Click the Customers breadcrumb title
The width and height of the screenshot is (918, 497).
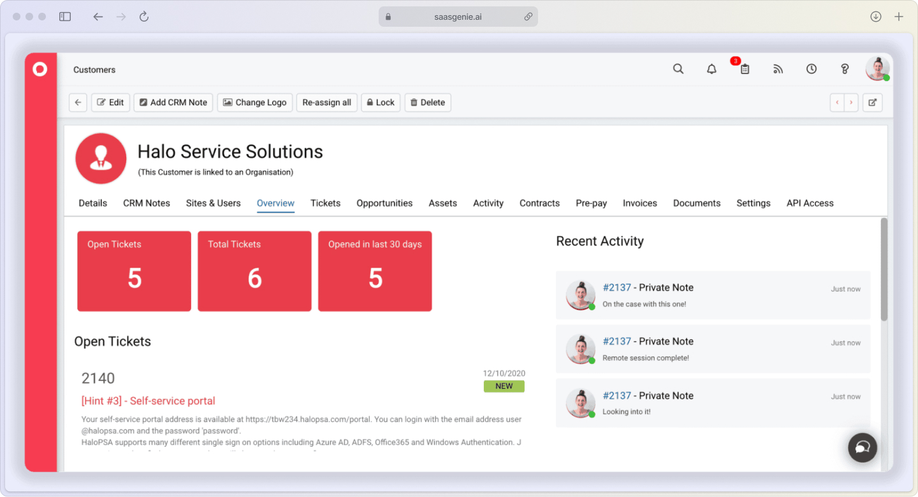(94, 69)
